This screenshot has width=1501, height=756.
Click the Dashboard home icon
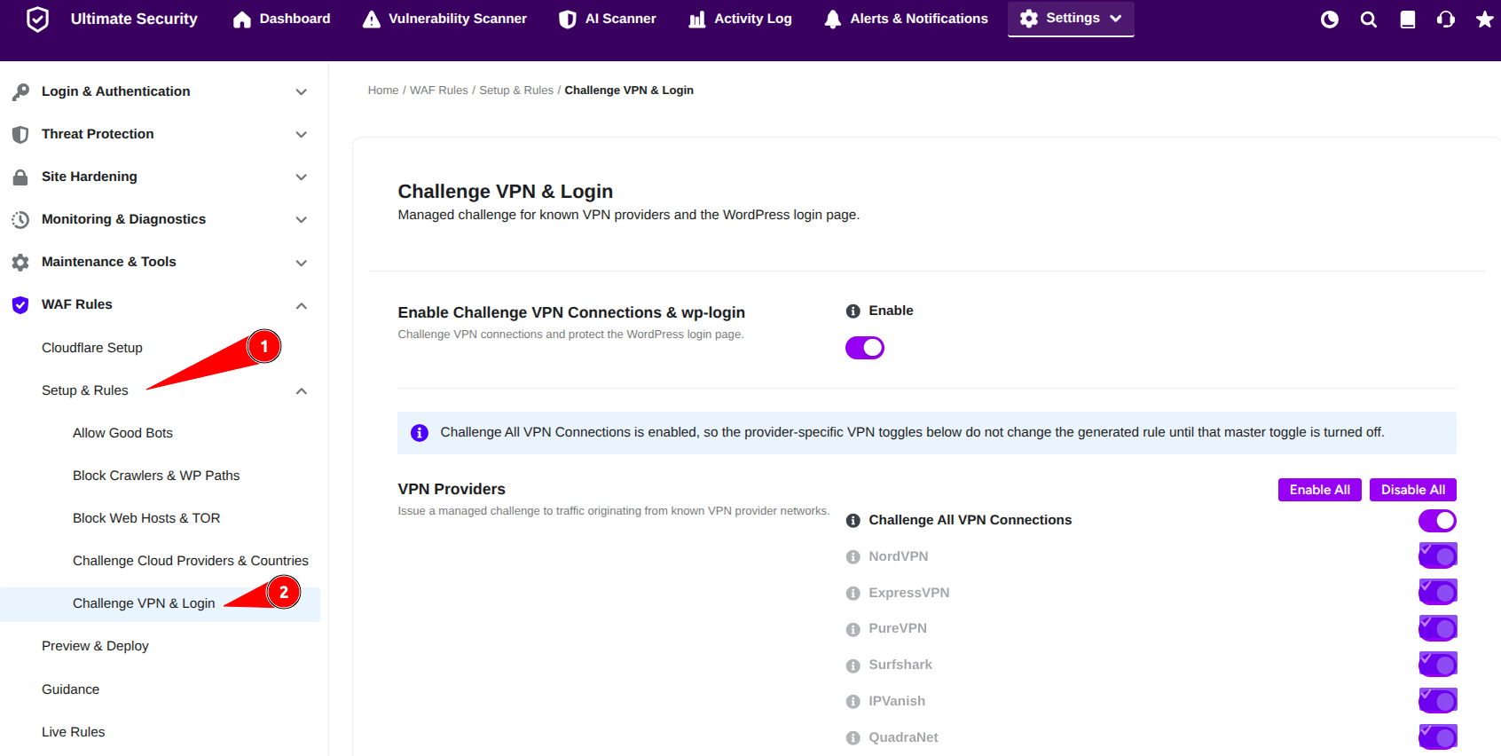(x=242, y=20)
